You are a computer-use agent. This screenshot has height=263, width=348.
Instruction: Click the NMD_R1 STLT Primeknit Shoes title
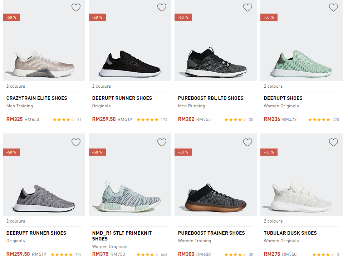click(122, 236)
